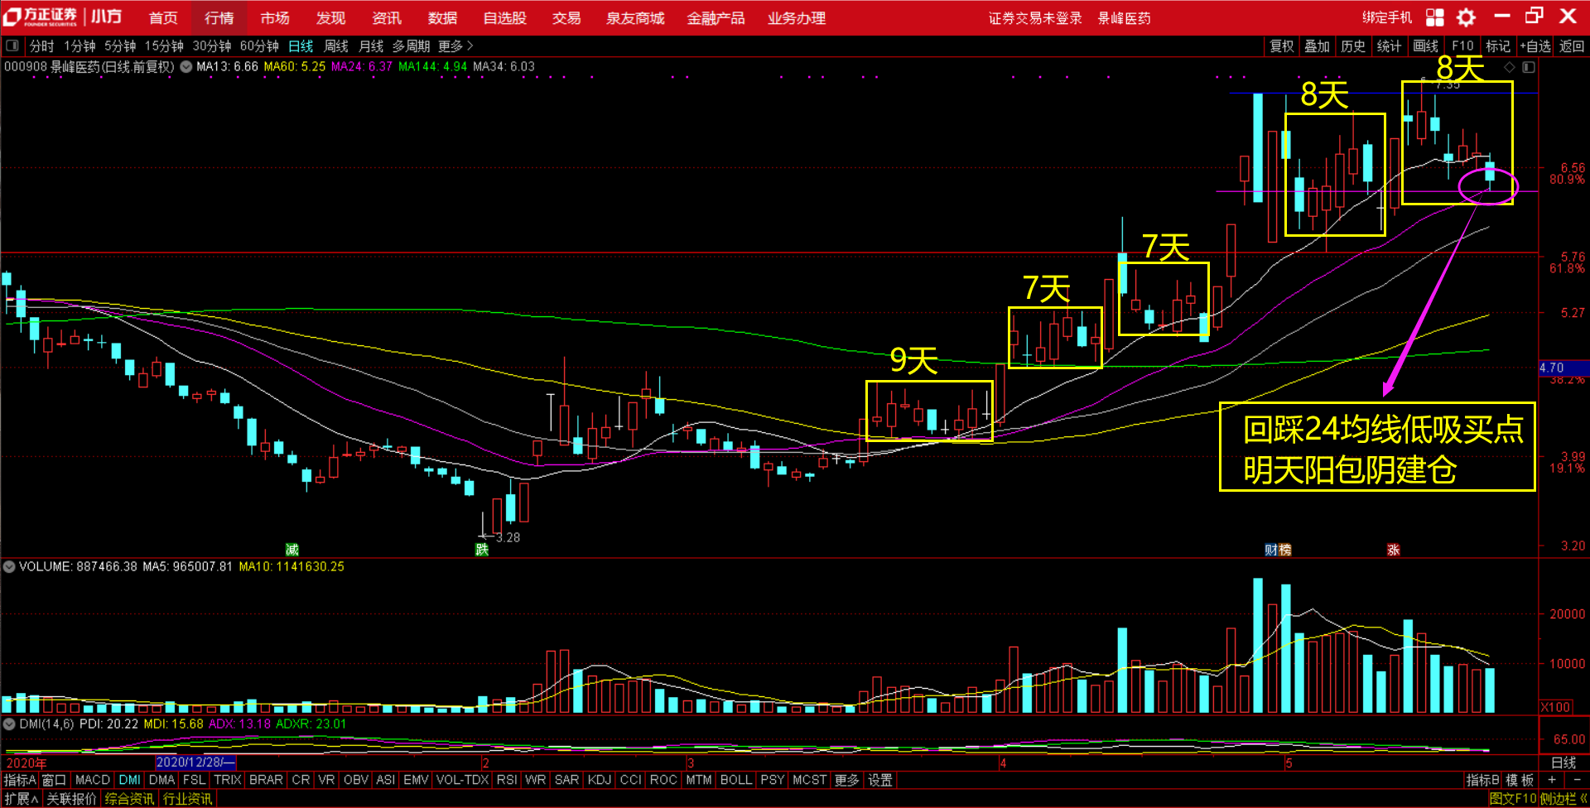This screenshot has width=1590, height=808.
Task: Open 泉友商城 menu
Action: click(635, 17)
